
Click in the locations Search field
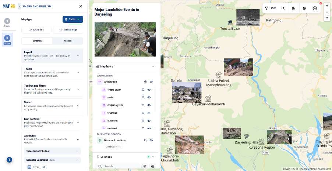[117, 166]
